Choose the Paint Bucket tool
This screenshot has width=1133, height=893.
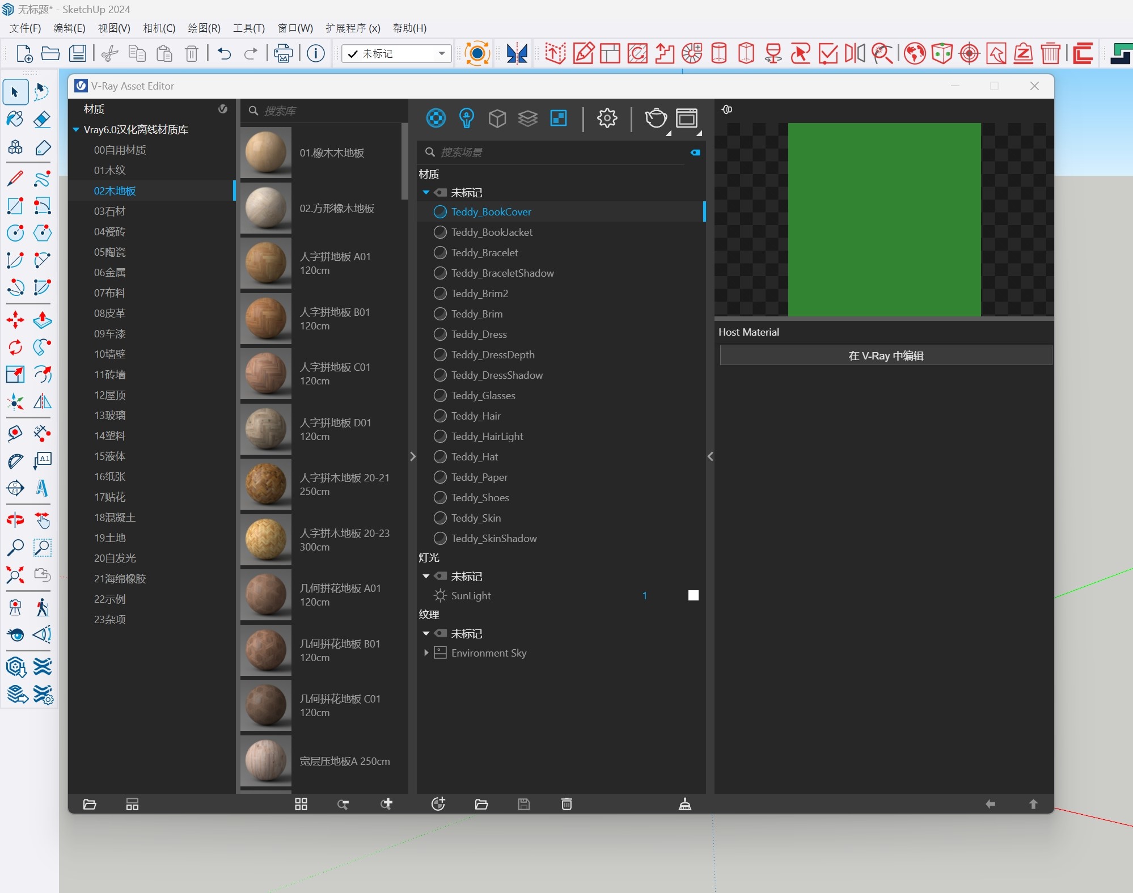(15, 118)
